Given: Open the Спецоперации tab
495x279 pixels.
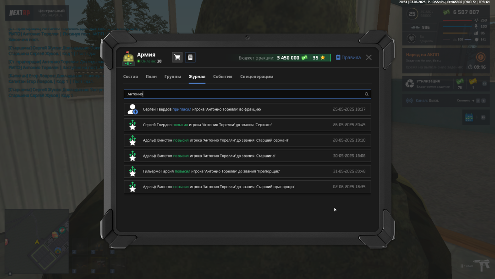Looking at the screenshot, I should (x=257, y=77).
